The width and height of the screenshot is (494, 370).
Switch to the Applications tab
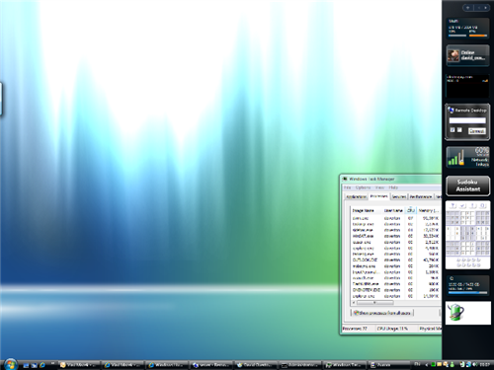[x=356, y=196]
